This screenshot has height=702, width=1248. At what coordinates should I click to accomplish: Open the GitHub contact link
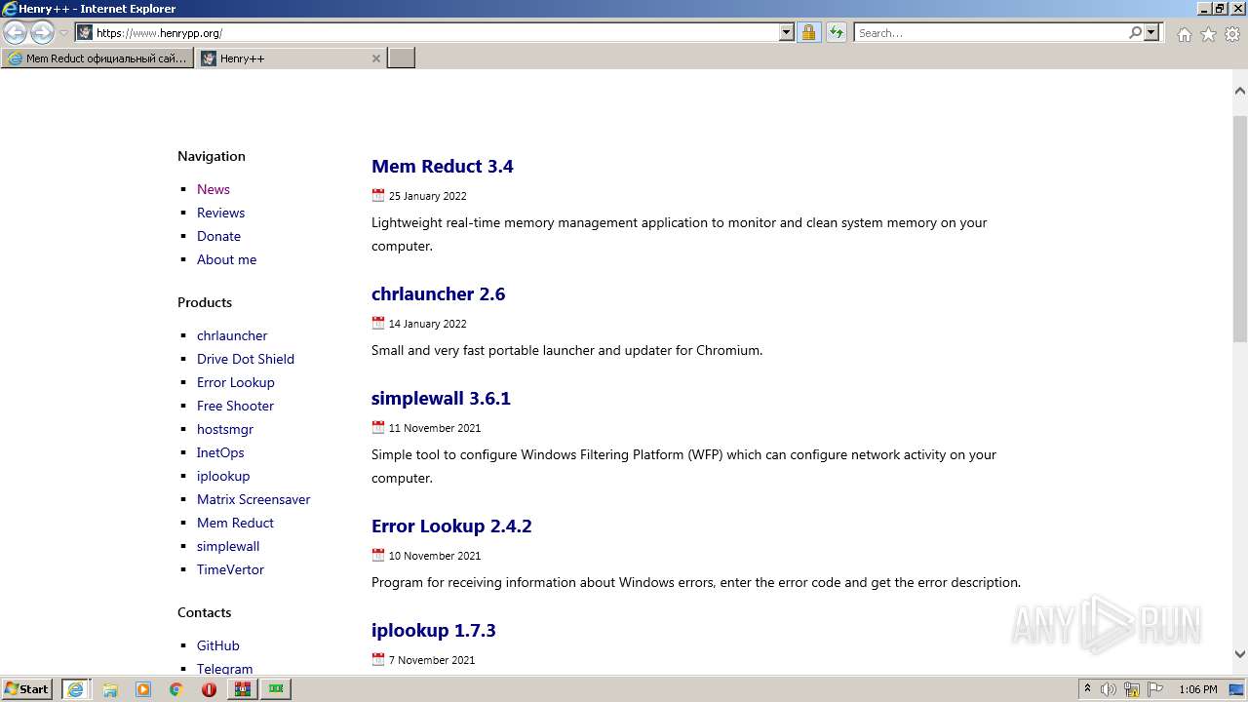217,645
